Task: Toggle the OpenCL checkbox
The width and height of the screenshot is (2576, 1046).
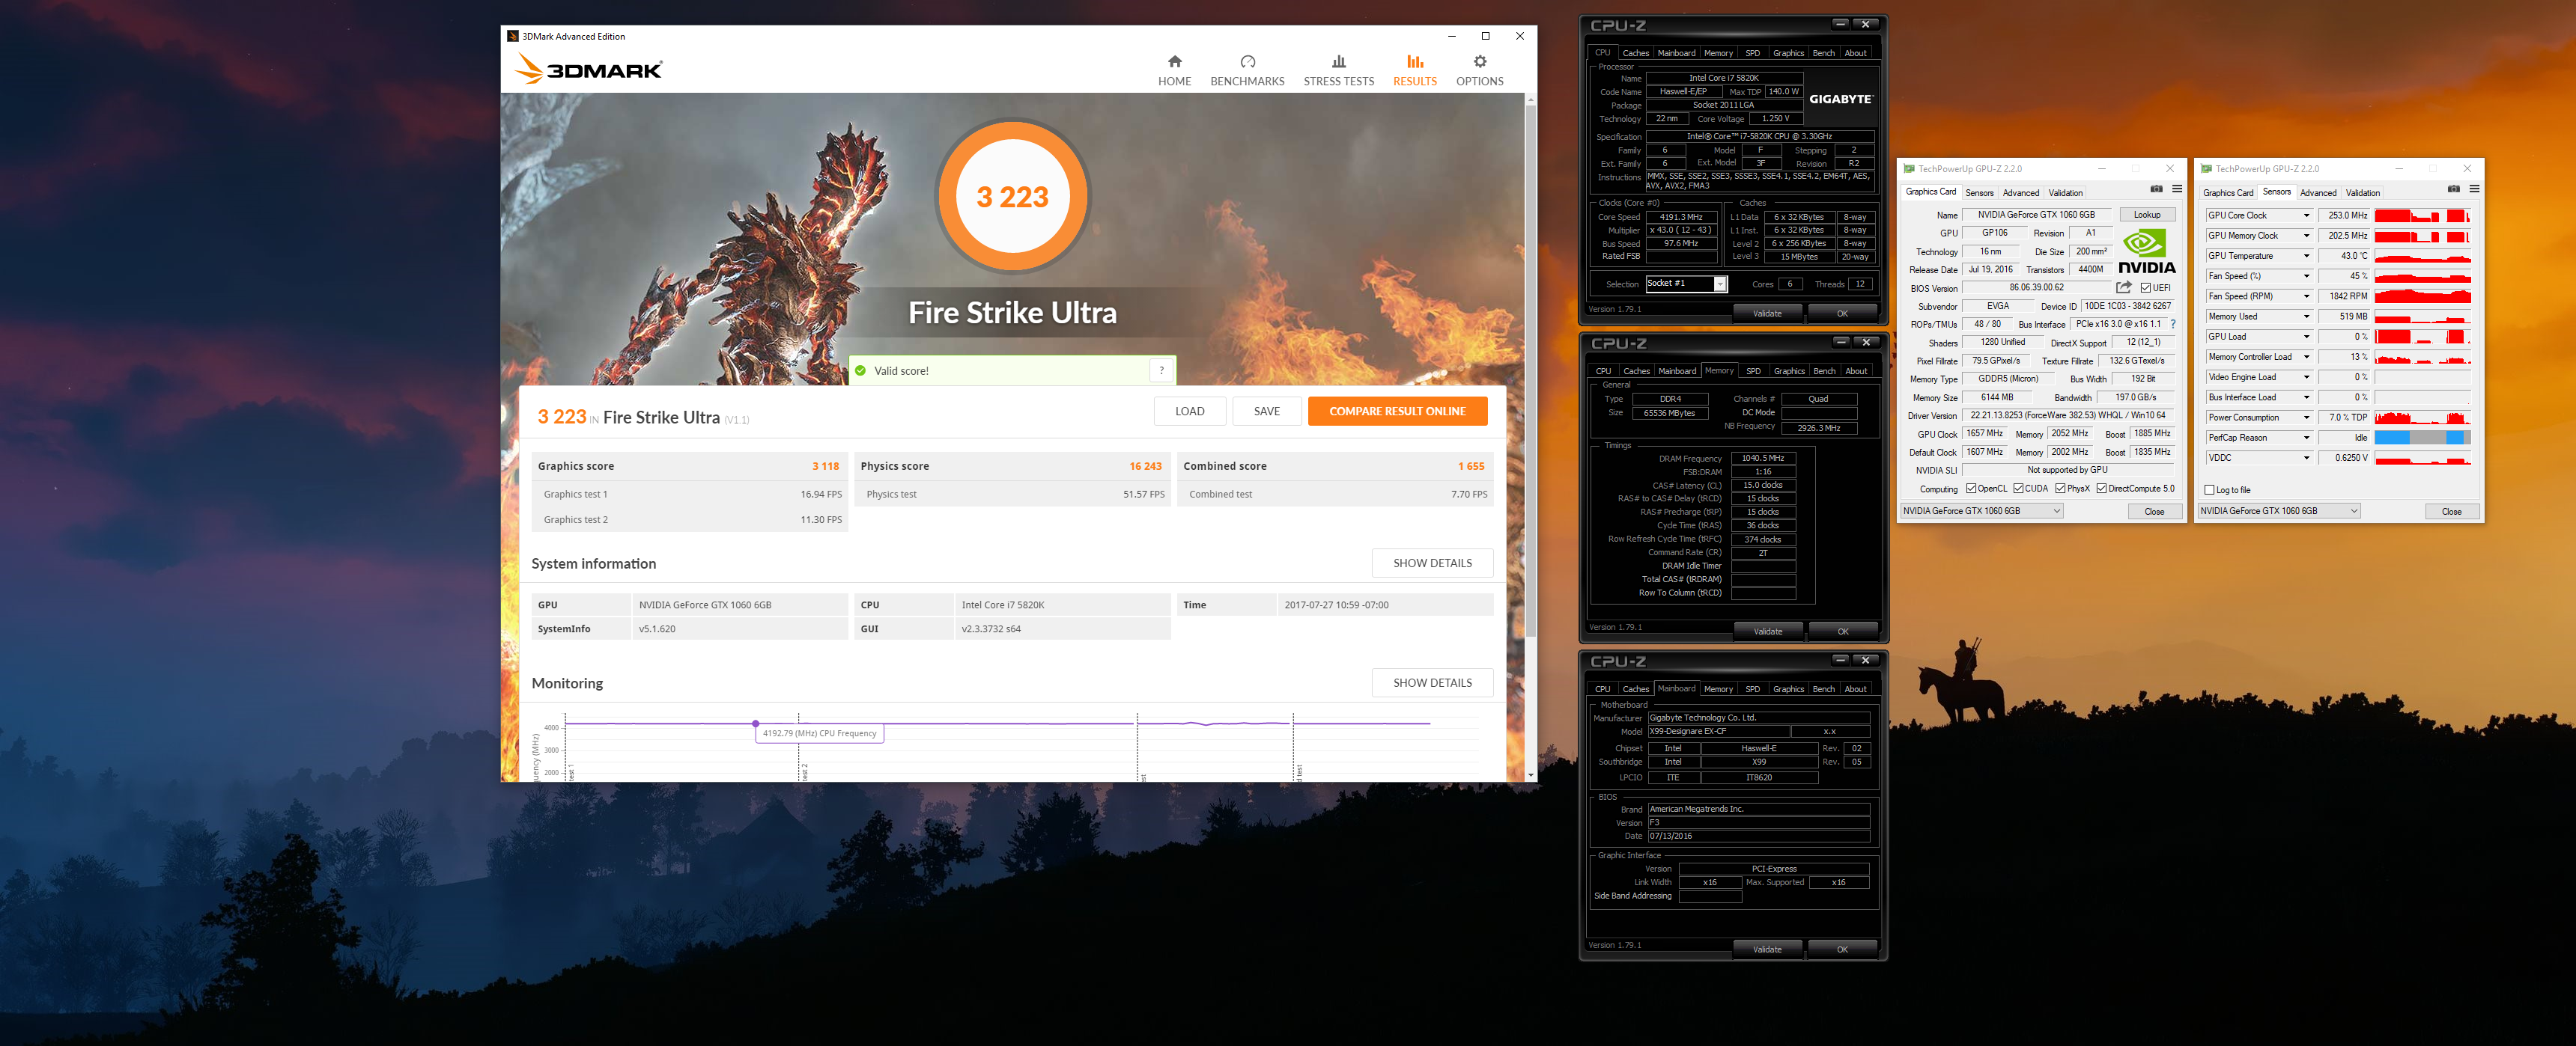Action: pyautogui.click(x=1971, y=489)
